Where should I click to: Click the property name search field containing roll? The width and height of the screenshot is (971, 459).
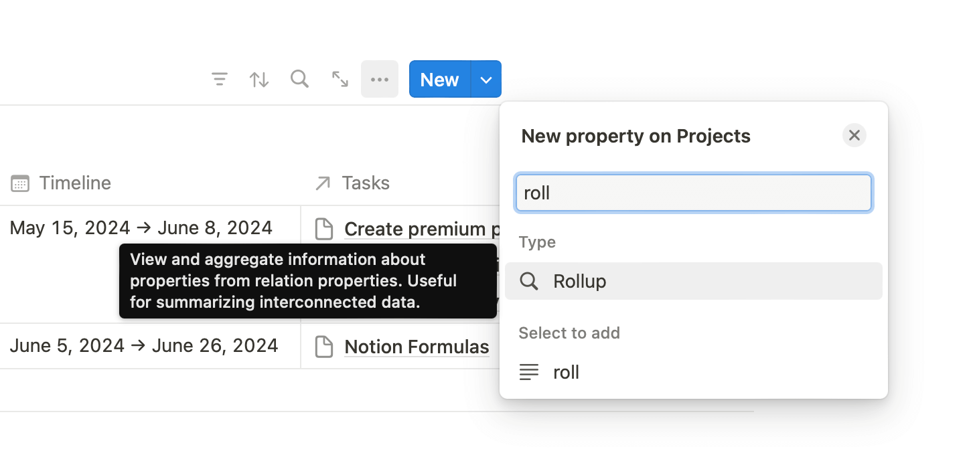coord(693,193)
